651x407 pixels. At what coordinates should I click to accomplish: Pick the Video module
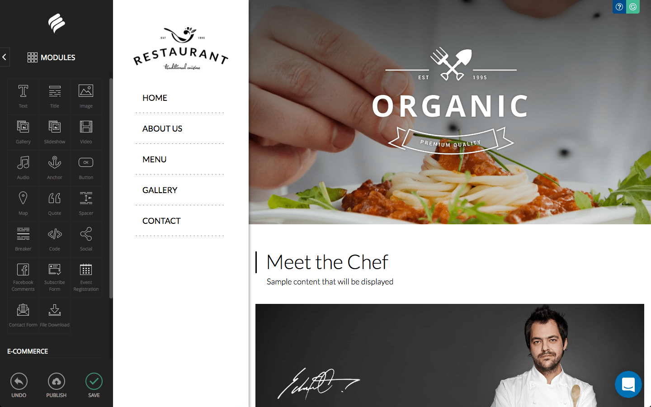point(86,132)
